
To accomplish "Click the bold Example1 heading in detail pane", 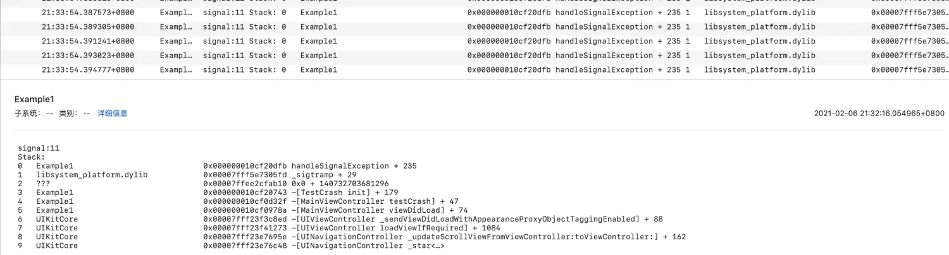I will (x=35, y=100).
